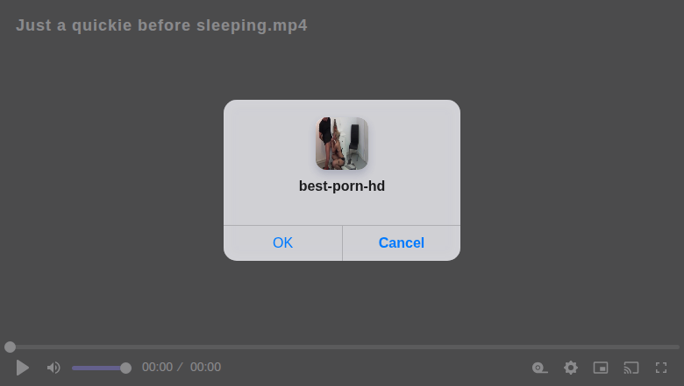Click the far right end of seek bar
684x386 pixels.
click(677, 347)
